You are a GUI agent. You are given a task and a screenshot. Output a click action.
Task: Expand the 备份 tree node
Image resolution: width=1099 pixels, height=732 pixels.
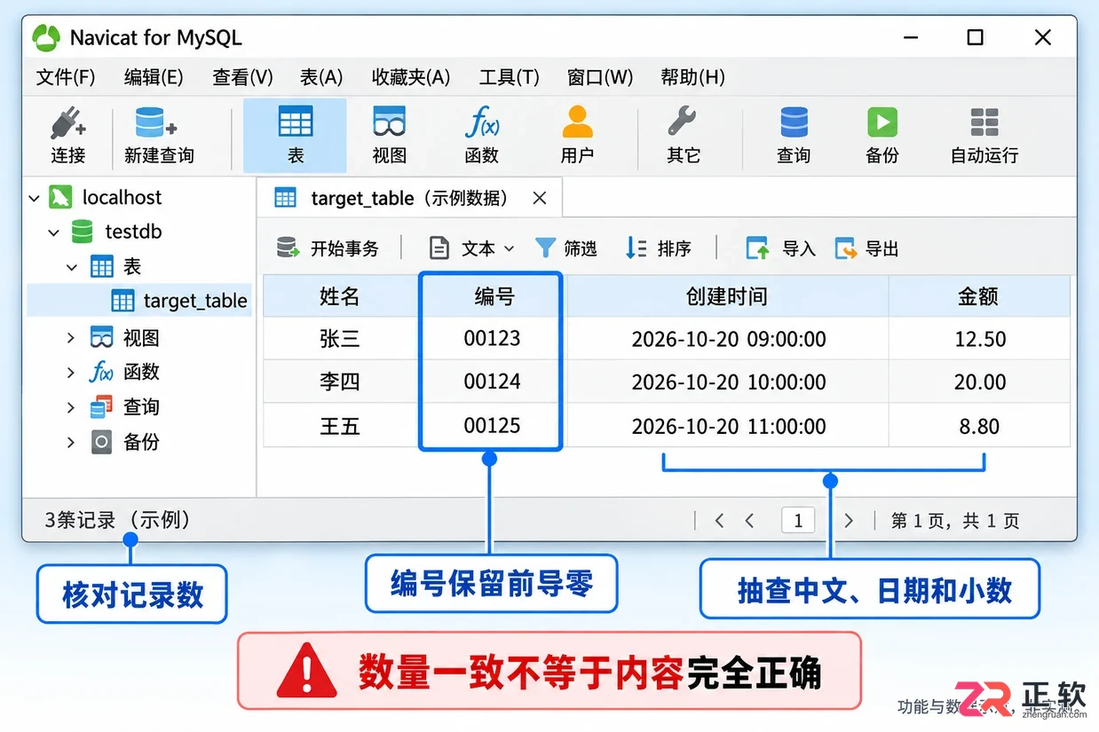coord(71,442)
